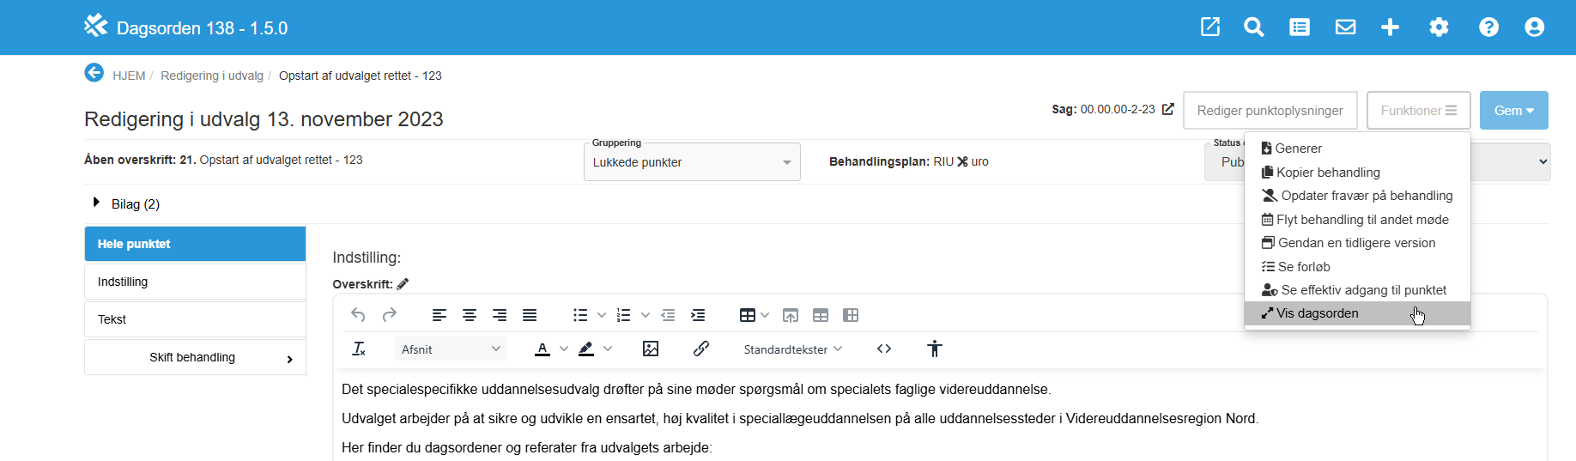Click the pencil icon next to Overskrift
This screenshot has height=461, width=1576.
403,284
